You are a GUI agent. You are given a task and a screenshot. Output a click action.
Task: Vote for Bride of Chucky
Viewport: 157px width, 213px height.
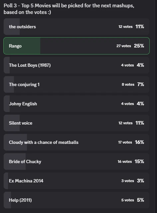pos(77,161)
